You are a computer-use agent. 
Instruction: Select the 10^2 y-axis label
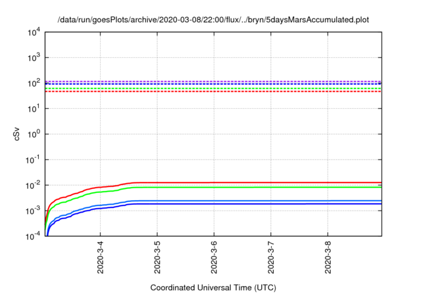(34, 83)
